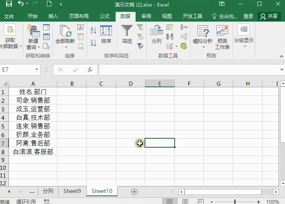Expand the formula bar chevron
The image size is (285, 204).
[x=282, y=69]
